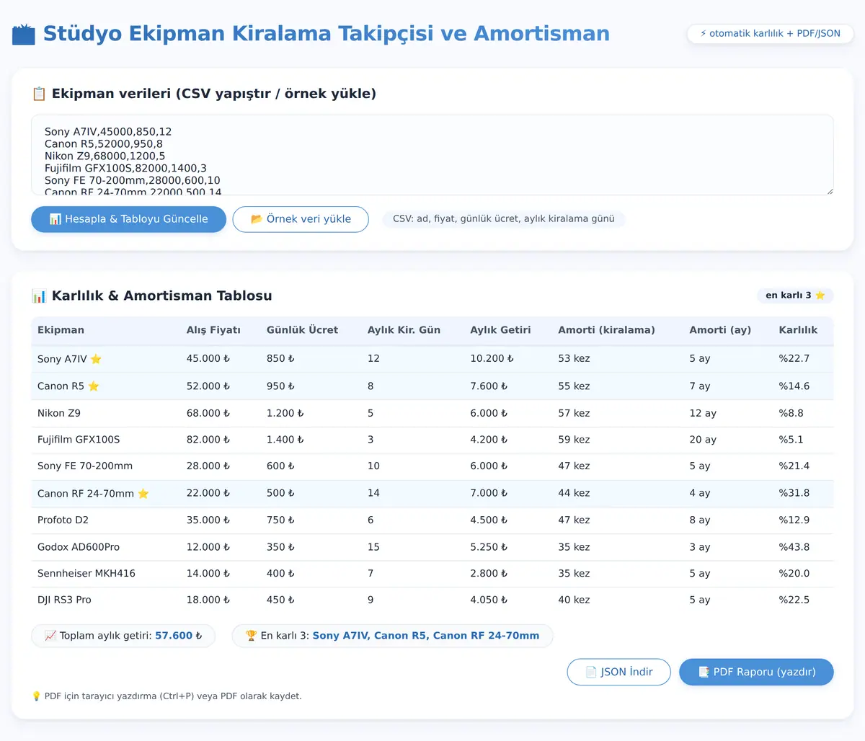The height and width of the screenshot is (741, 865).
Task: Click the star beside Canon RF 24-70mm
Action: coord(143,494)
